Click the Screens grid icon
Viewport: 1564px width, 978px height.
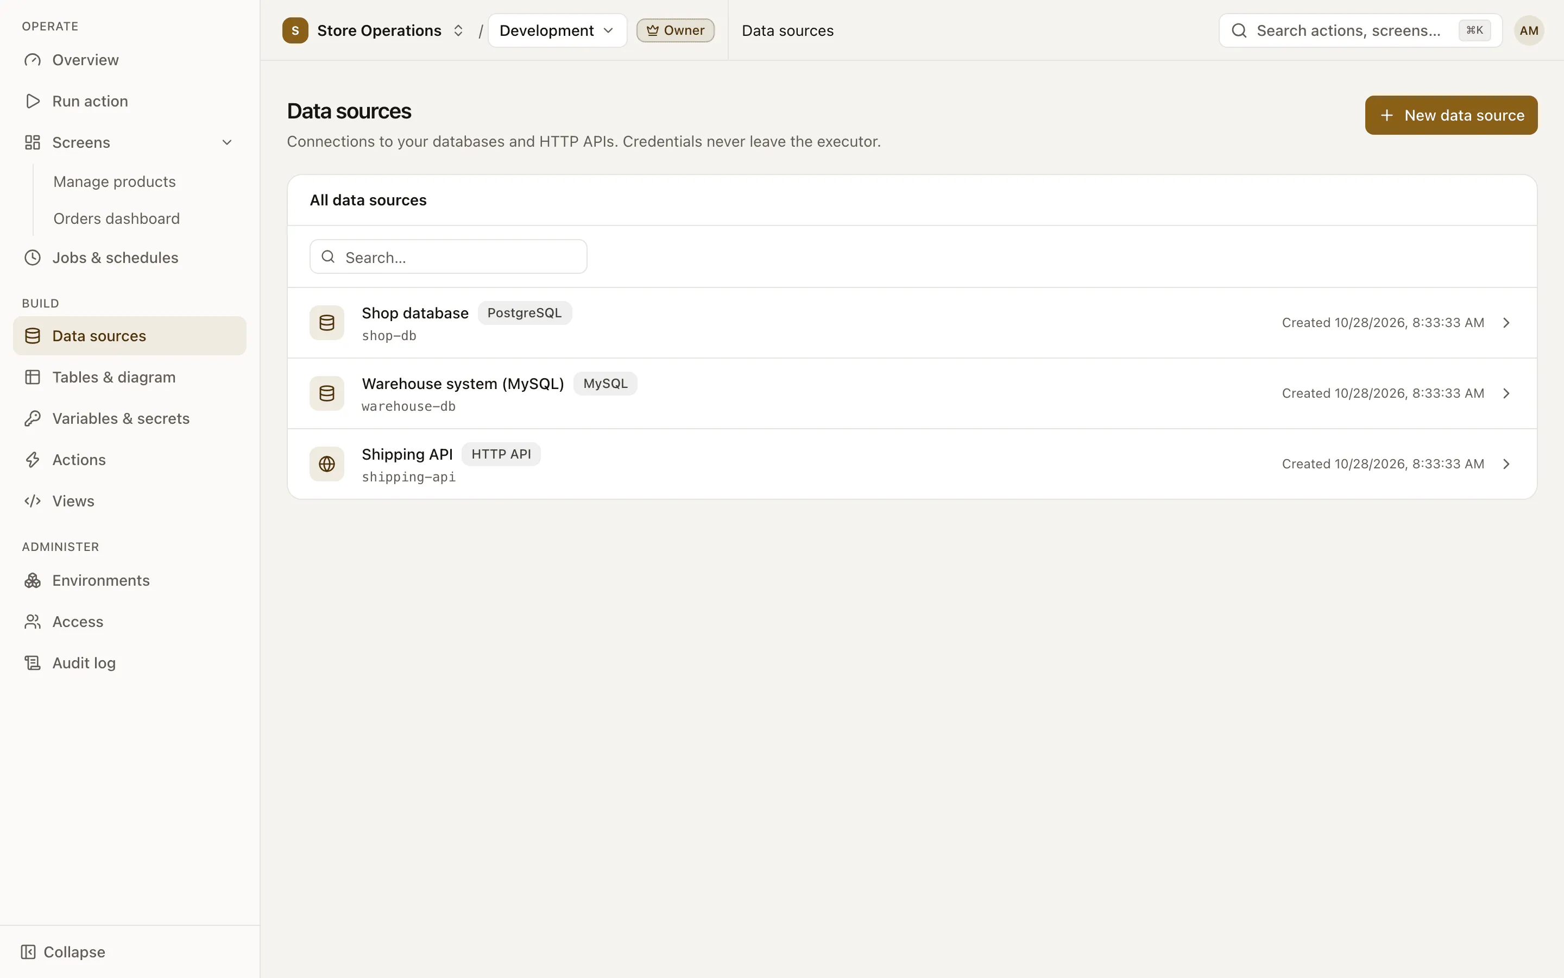(33, 142)
